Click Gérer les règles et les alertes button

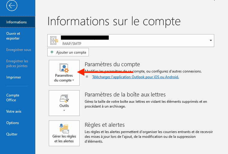click(x=64, y=133)
